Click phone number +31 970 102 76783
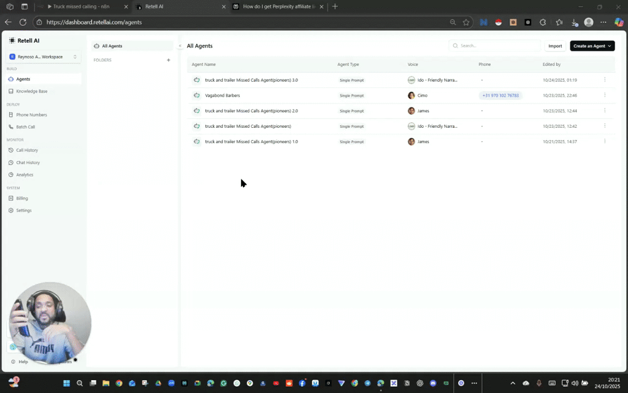The image size is (628, 393). click(x=500, y=95)
